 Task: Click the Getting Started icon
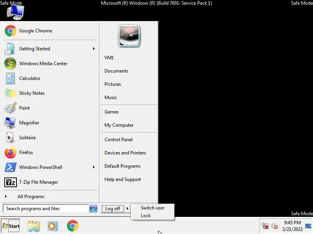point(9,49)
